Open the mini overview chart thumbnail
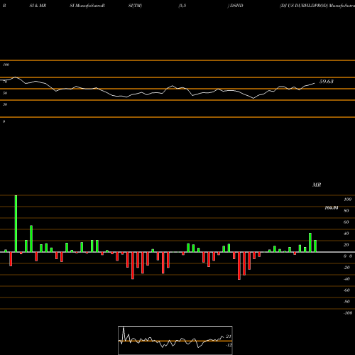355x355 pixels. tap(175, 340)
